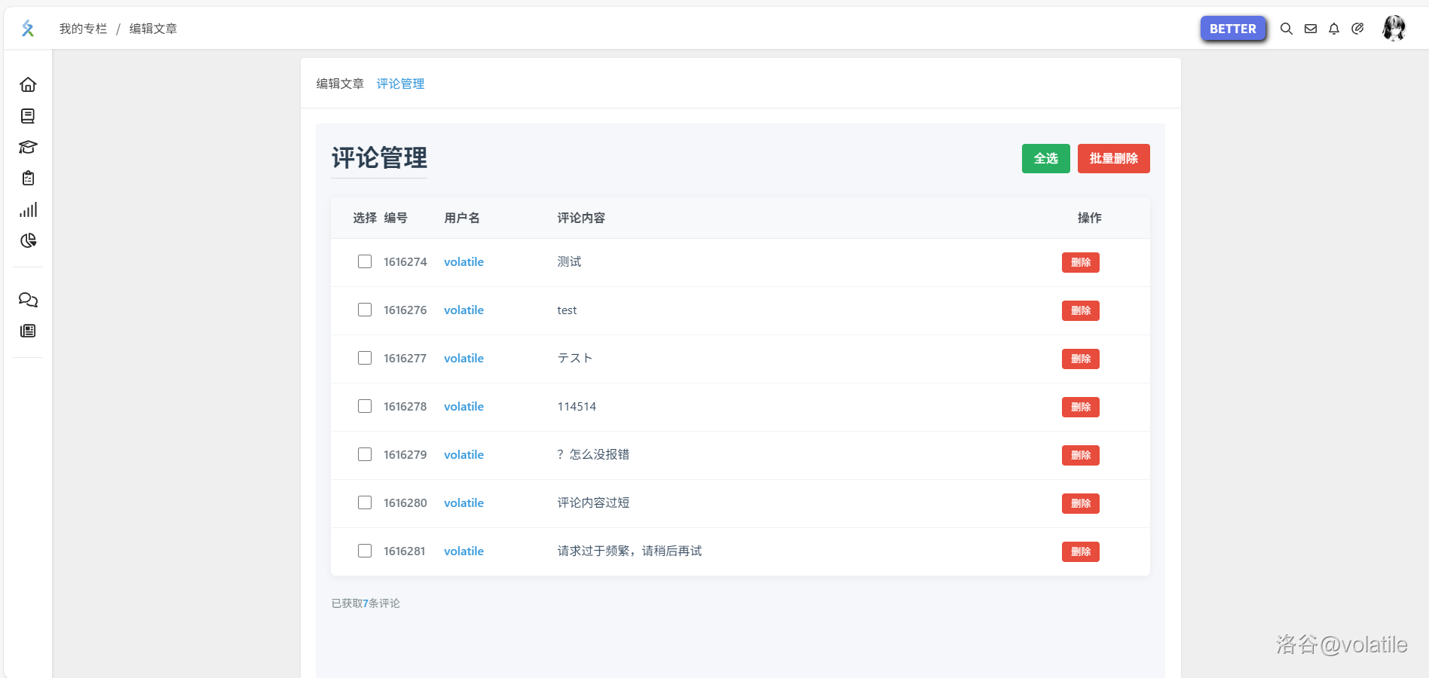Open the bar chart ranking icon
This screenshot has height=678, width=1429.
coord(28,210)
